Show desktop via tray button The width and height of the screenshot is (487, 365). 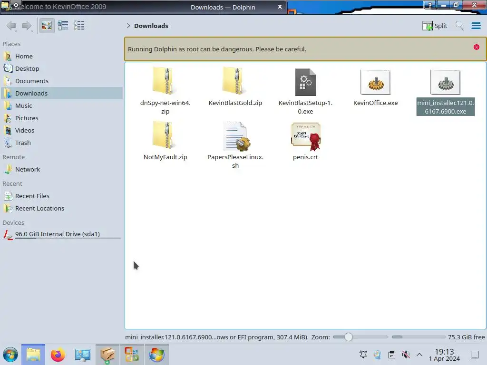click(475, 355)
